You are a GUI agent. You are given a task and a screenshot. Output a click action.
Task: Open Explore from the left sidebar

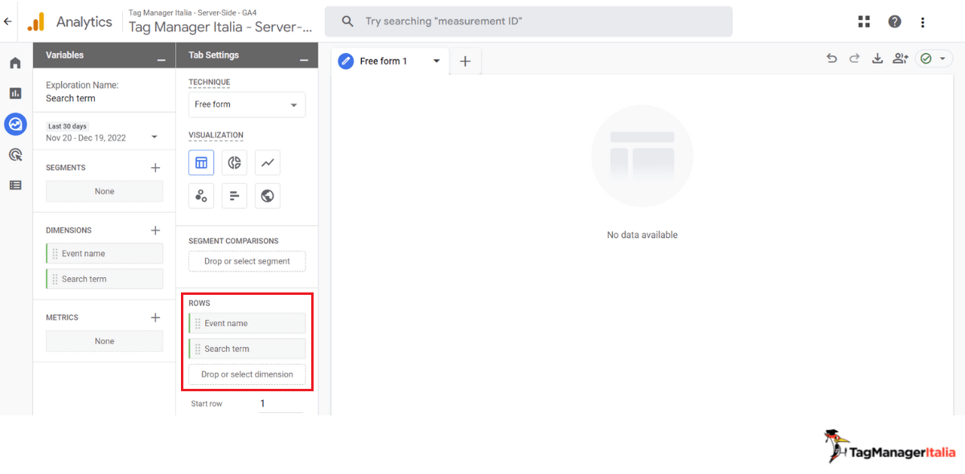point(15,124)
